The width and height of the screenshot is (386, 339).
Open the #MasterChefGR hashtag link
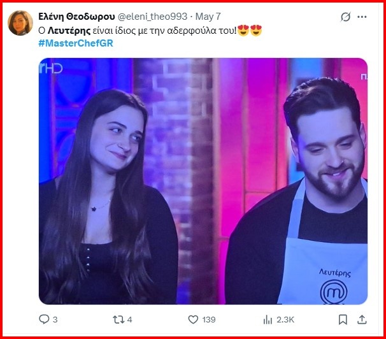click(x=75, y=42)
